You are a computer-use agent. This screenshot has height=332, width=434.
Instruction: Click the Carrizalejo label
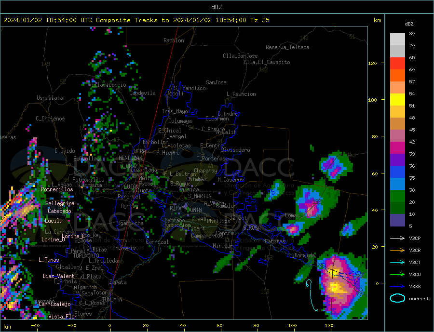[54, 304]
